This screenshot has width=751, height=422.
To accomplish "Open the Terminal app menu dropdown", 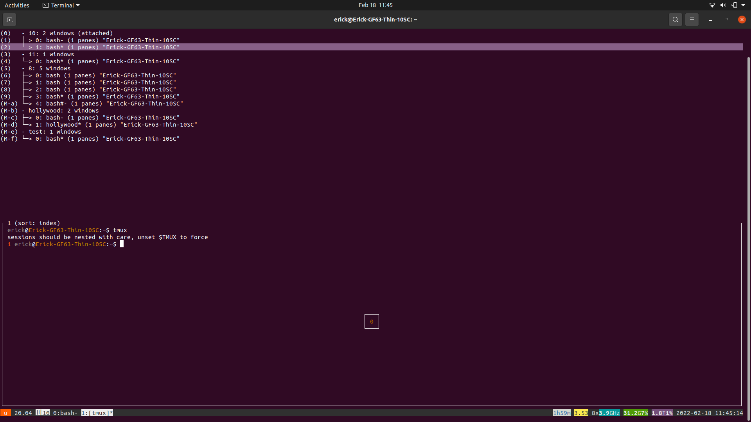I will click(x=61, y=5).
